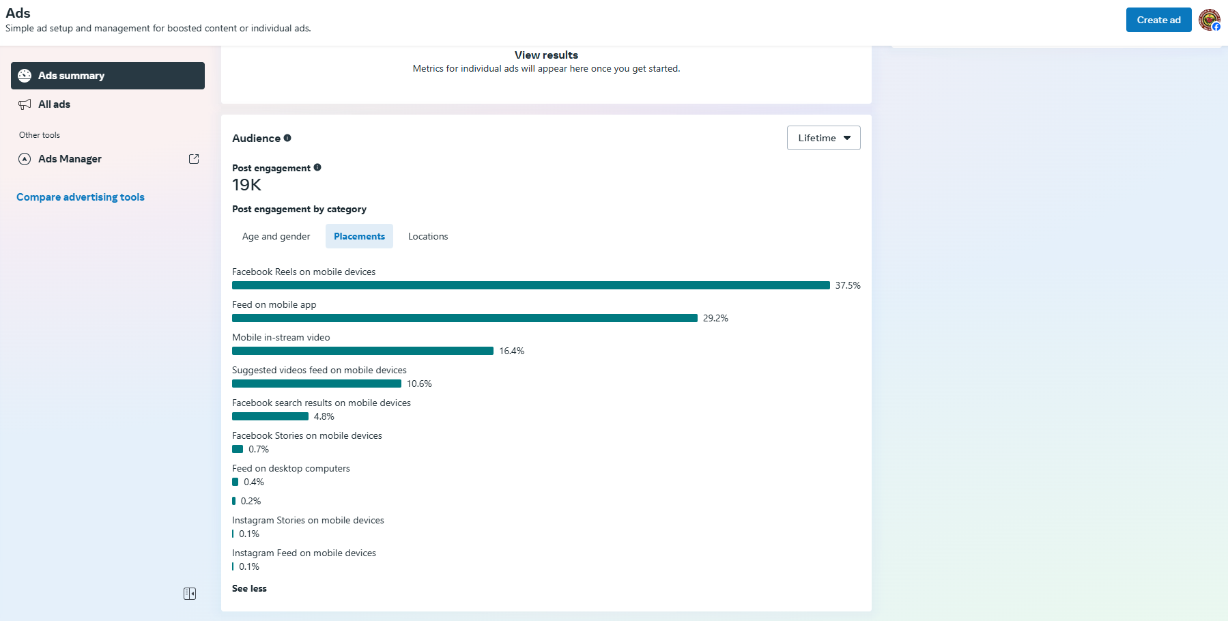Image resolution: width=1228 pixels, height=621 pixels.
Task: Click the All ads megaphone icon
Action: pos(25,104)
